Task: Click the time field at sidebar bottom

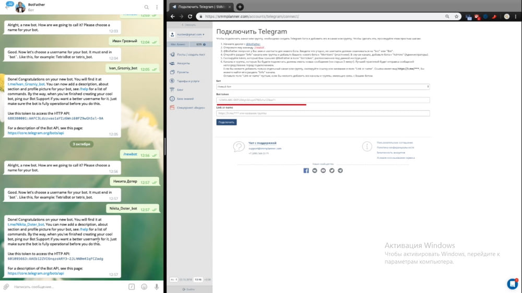Action: [x=198, y=279]
